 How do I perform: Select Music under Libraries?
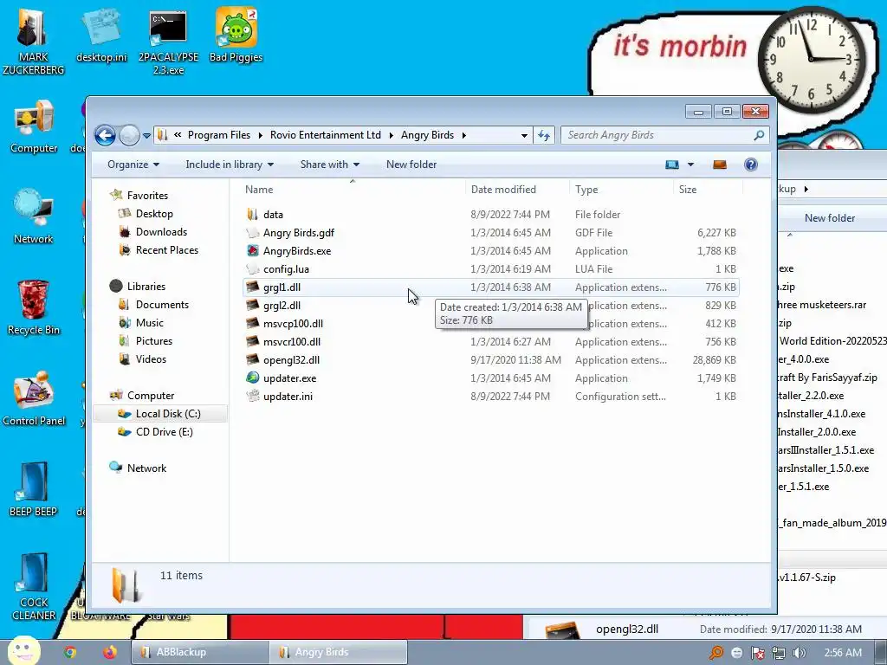pyautogui.click(x=149, y=322)
